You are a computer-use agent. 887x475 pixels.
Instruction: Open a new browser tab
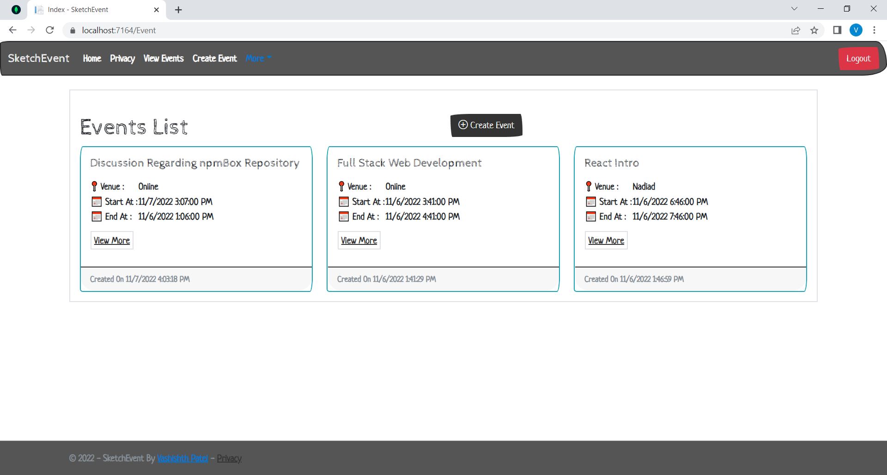tap(178, 10)
